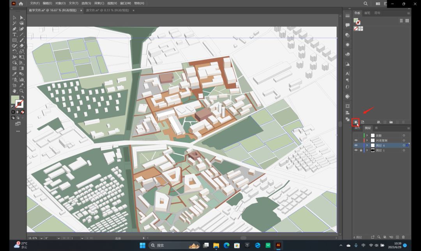Click the light green Fill box in toolbox
The height and width of the screenshot is (251, 421).
click(x=15, y=100)
